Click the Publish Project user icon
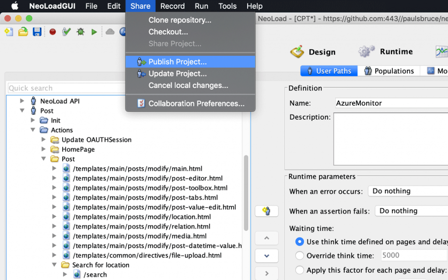 [141, 62]
